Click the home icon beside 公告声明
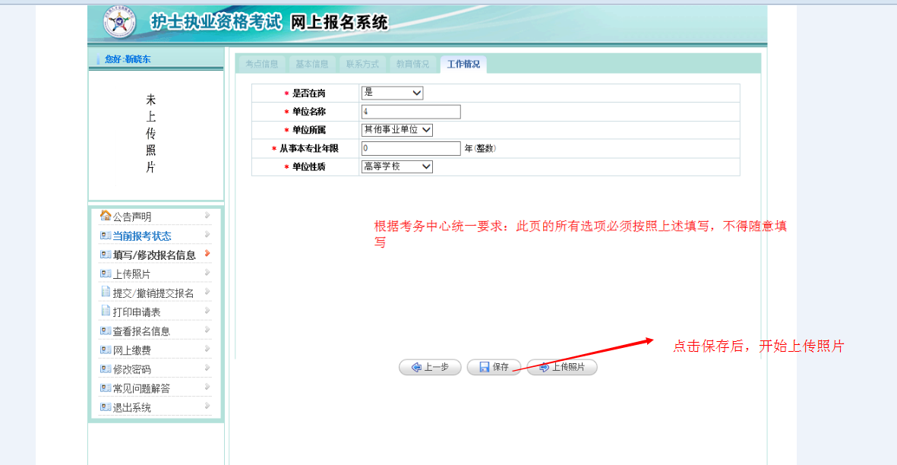897x465 pixels. tap(106, 216)
